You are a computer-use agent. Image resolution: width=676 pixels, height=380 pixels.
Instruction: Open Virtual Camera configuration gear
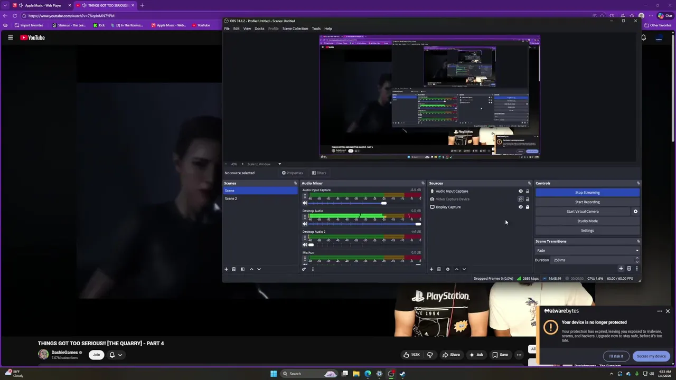pos(635,212)
